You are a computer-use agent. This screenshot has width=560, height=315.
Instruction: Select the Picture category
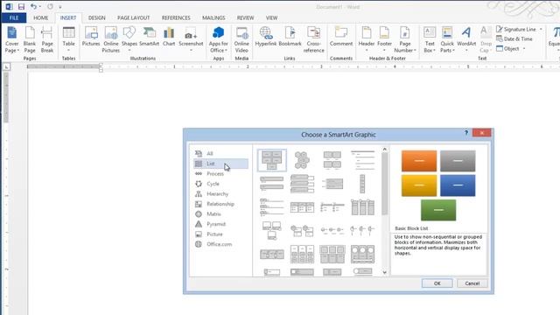[x=220, y=234]
